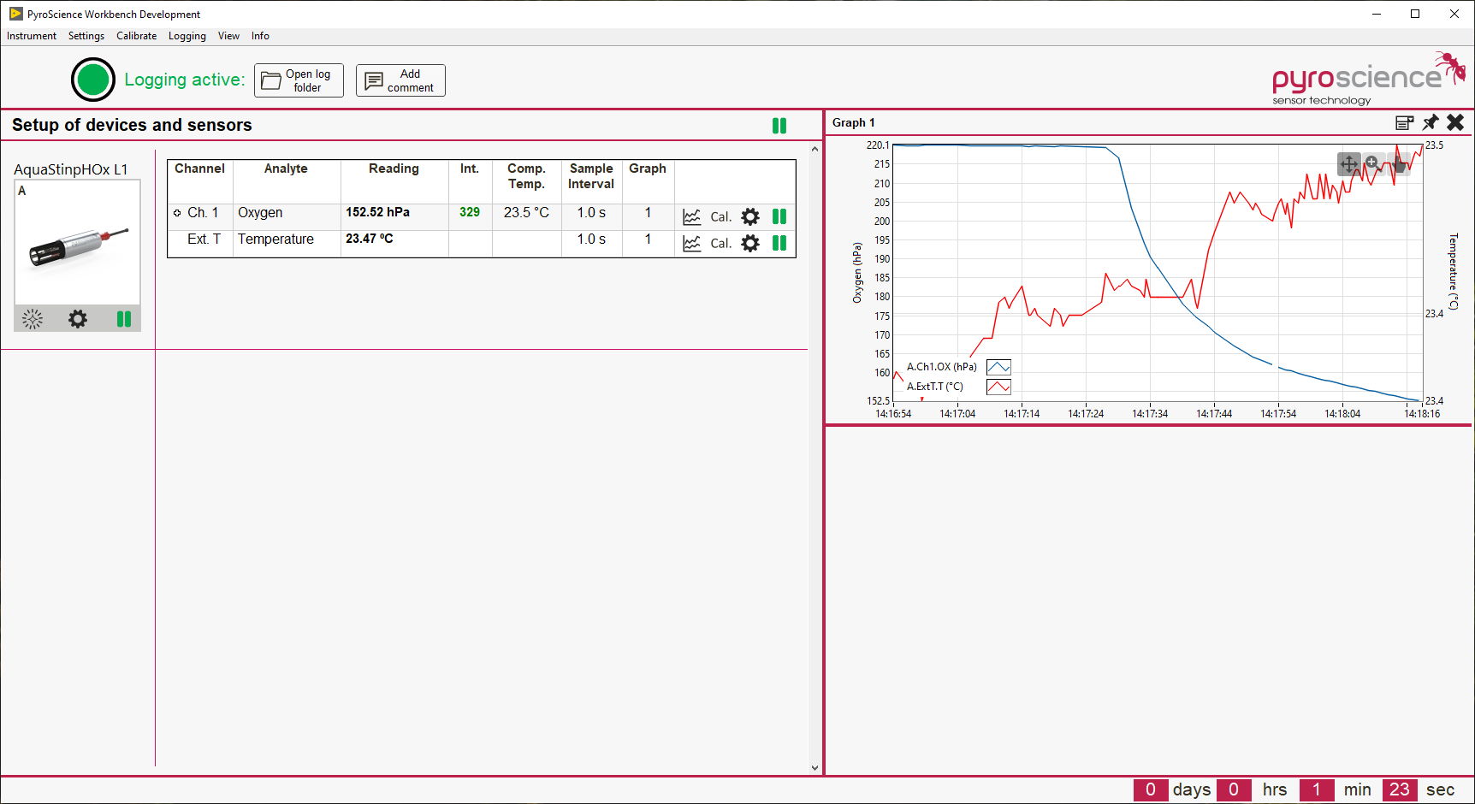The image size is (1475, 804).
Task: Click the setup panel scrollbar down arrow
Action: [815, 767]
